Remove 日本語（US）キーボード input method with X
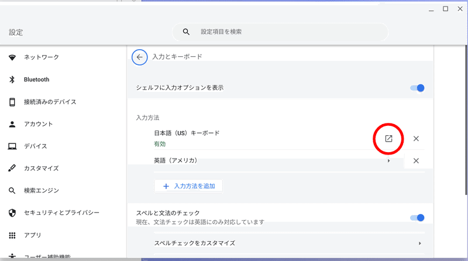Viewport: 468px width, 261px height. point(416,139)
